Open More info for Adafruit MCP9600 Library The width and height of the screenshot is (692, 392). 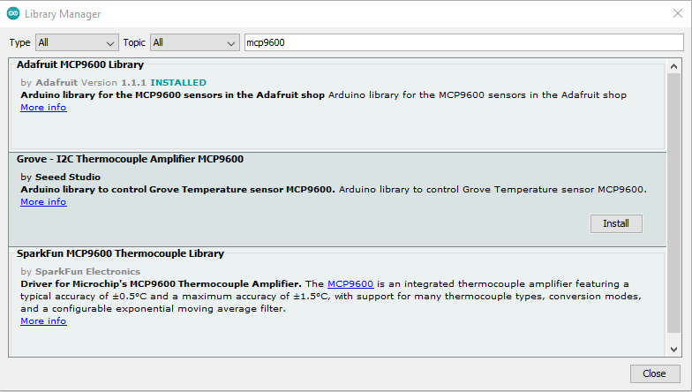click(43, 108)
